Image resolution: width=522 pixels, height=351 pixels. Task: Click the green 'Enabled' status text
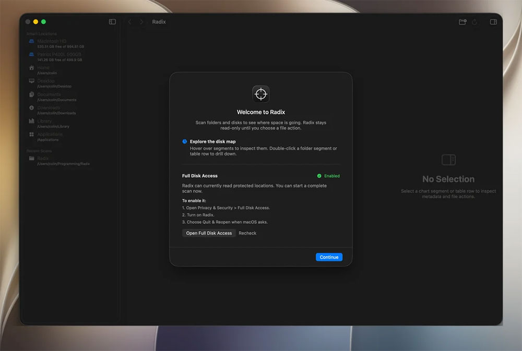[332, 176]
